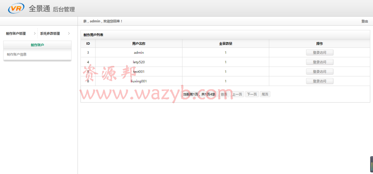Go to 下一页 next page
The height and width of the screenshot is (174, 373).
(252, 94)
